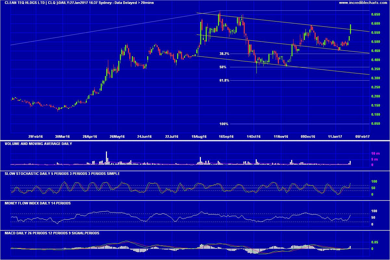Click the 0.650 price axis label
Image resolution: width=390 pixels, height=260 pixels.
(375, 15)
